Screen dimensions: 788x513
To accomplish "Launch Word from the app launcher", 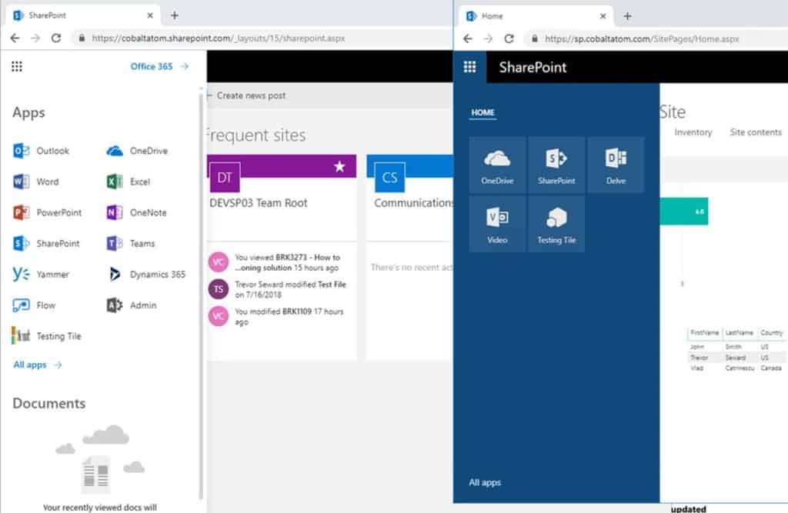I will click(x=48, y=182).
